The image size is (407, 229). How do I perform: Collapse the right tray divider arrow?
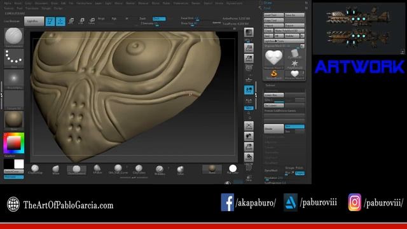click(x=256, y=95)
